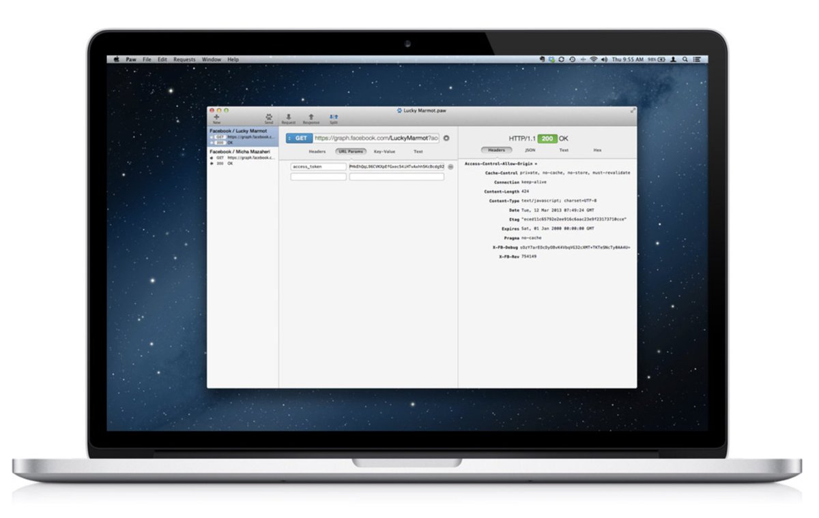Open the Window menu
The width and height of the screenshot is (819, 518).
point(212,59)
